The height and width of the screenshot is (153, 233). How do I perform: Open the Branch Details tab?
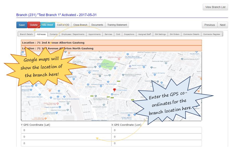pyautogui.click(x=26, y=34)
